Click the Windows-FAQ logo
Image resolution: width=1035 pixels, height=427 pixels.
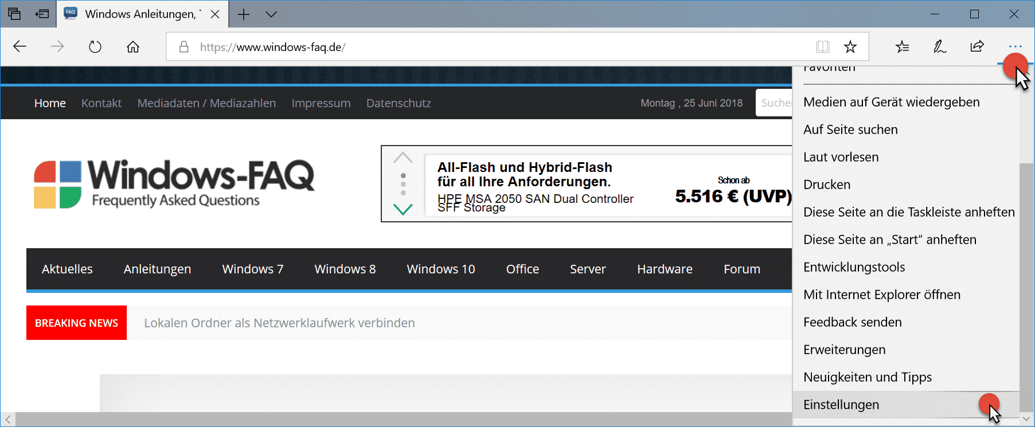tap(174, 183)
